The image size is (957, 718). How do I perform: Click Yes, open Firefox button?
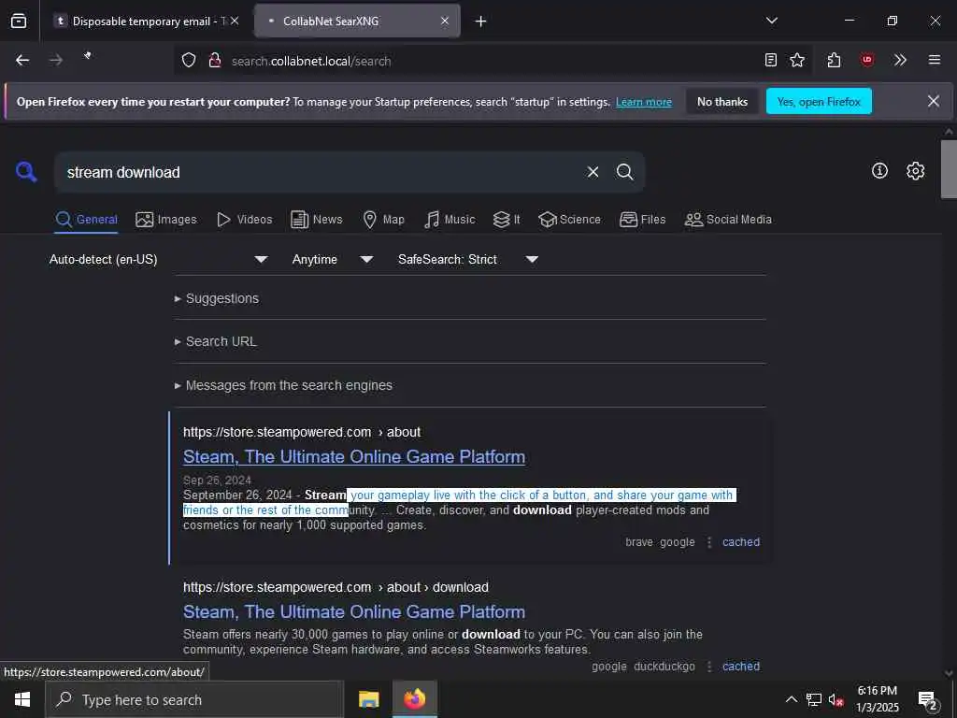tap(819, 101)
